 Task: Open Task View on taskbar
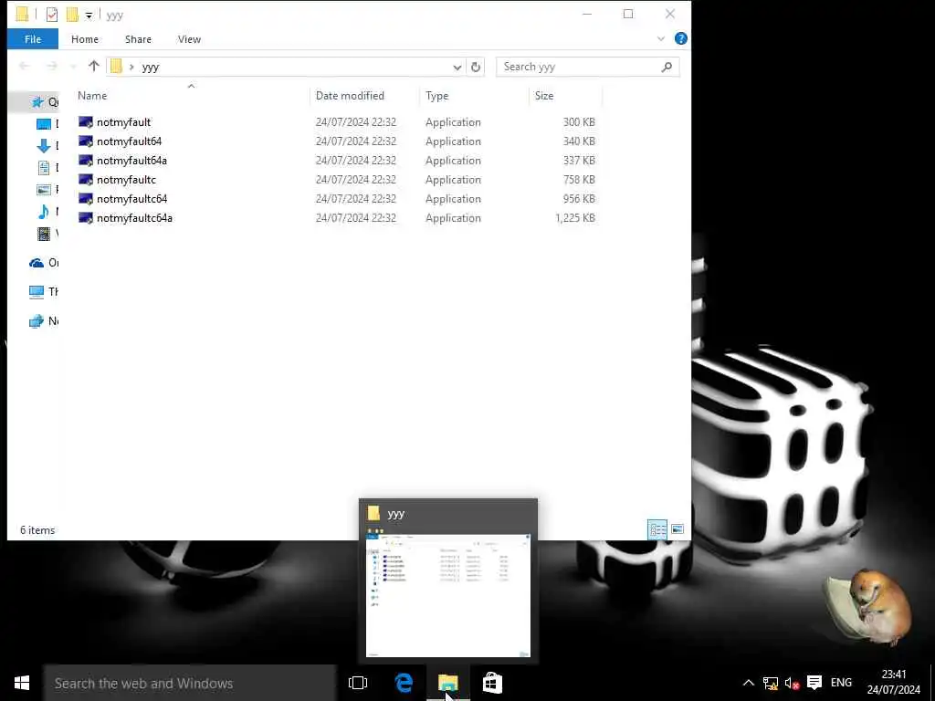click(x=358, y=683)
